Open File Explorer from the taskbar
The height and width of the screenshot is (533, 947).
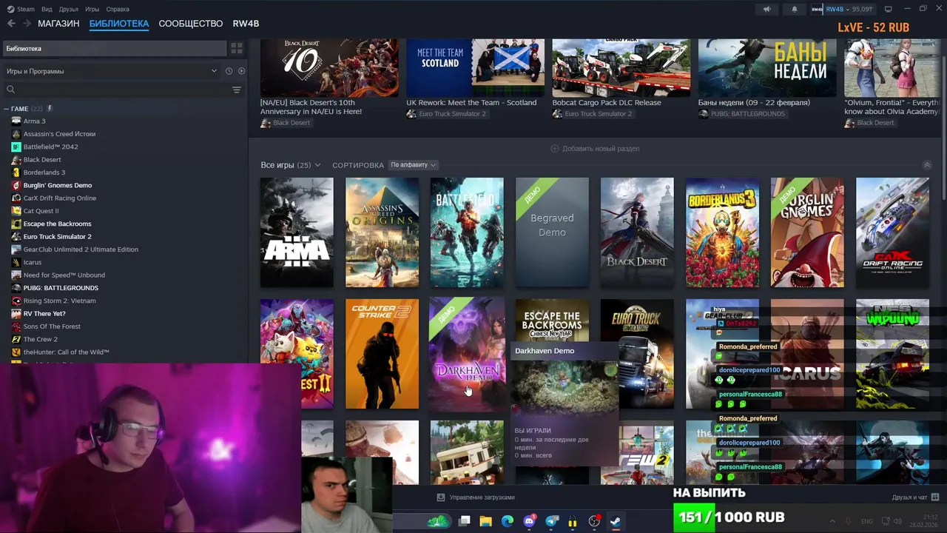[x=485, y=521]
